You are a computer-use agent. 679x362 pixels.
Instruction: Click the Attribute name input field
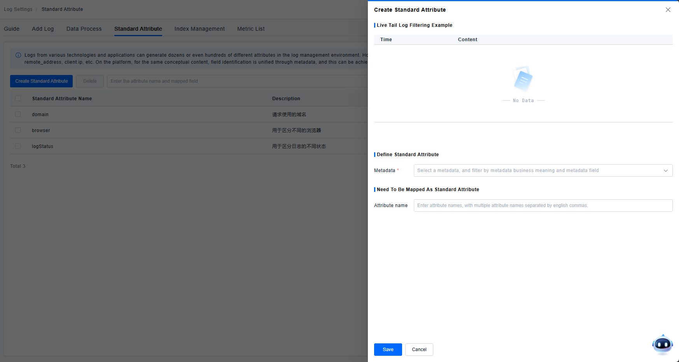(542, 205)
